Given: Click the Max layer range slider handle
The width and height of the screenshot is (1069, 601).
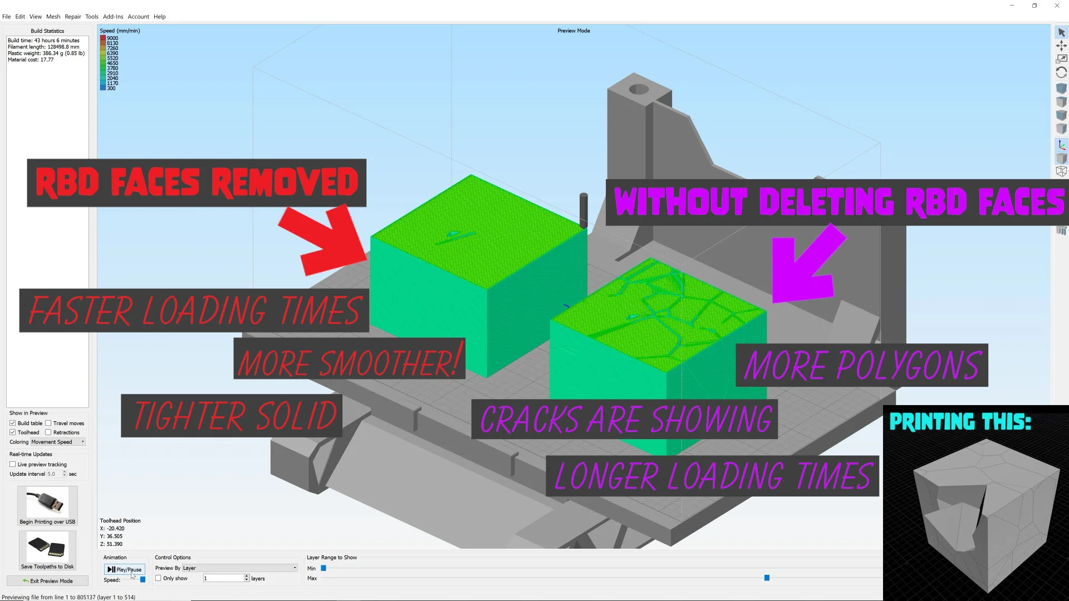Looking at the screenshot, I should 767,578.
